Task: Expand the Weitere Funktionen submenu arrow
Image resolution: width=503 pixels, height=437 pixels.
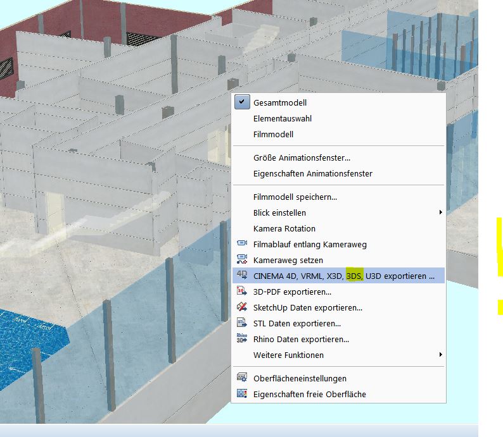Action: click(440, 355)
